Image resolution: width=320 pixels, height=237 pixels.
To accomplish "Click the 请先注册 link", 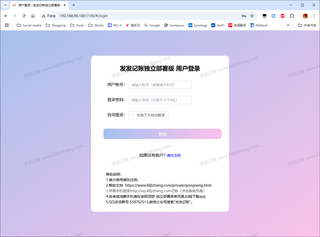I will pyautogui.click(x=174, y=155).
